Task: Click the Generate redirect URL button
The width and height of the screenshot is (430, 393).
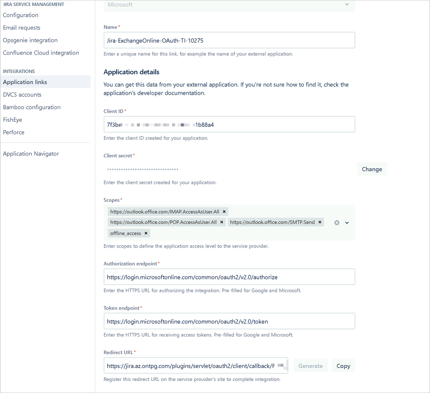Action: pos(310,366)
